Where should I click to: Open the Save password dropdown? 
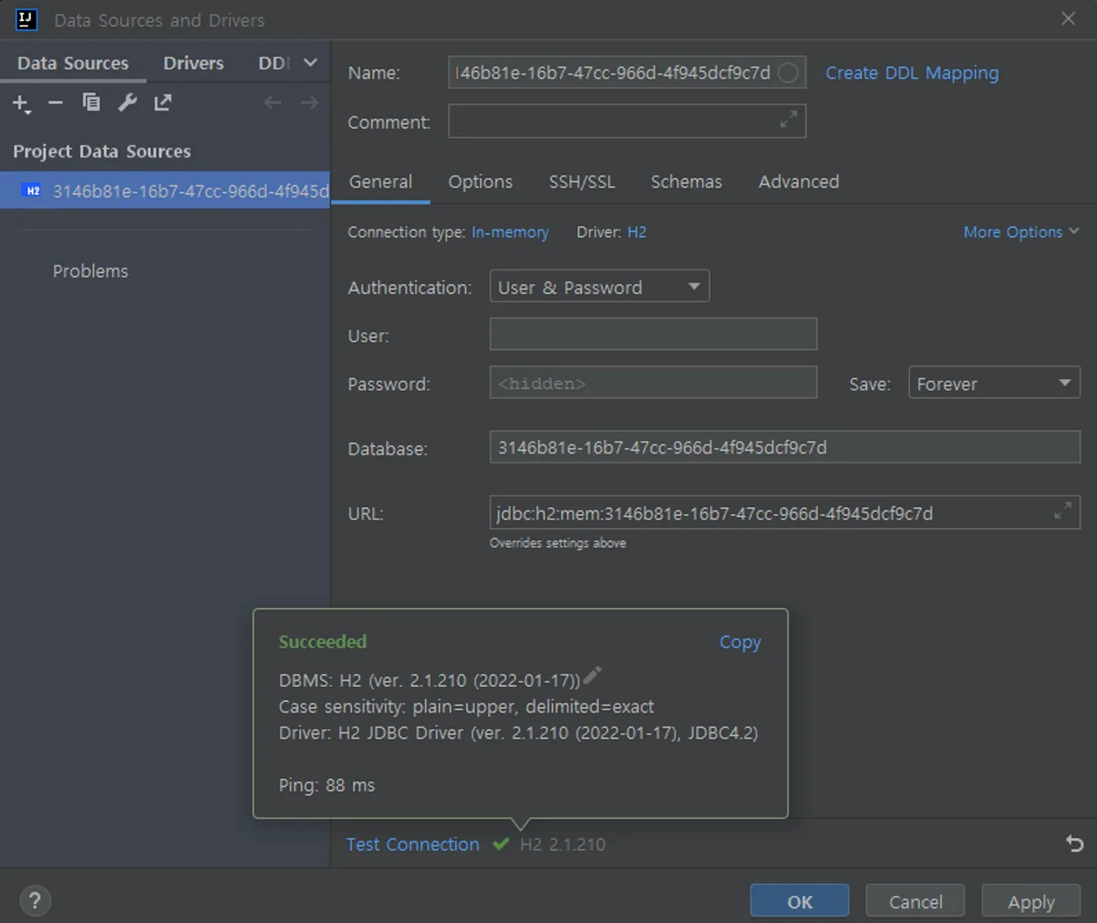(994, 383)
